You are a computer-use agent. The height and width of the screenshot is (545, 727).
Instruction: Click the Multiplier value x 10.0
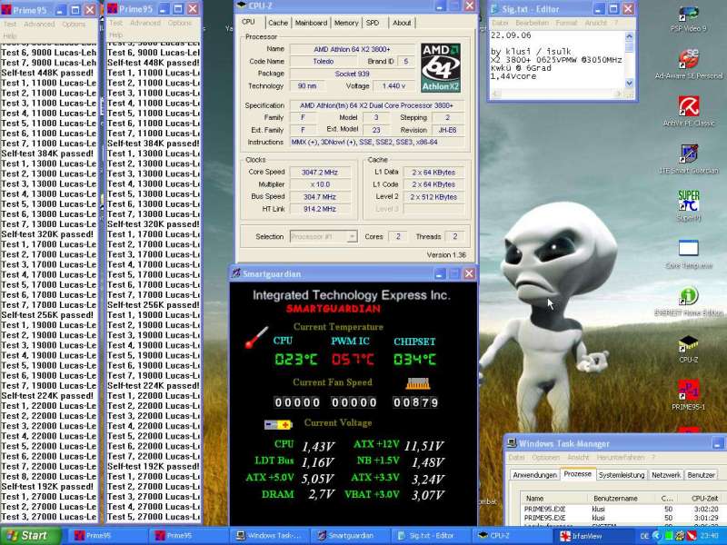click(x=320, y=184)
